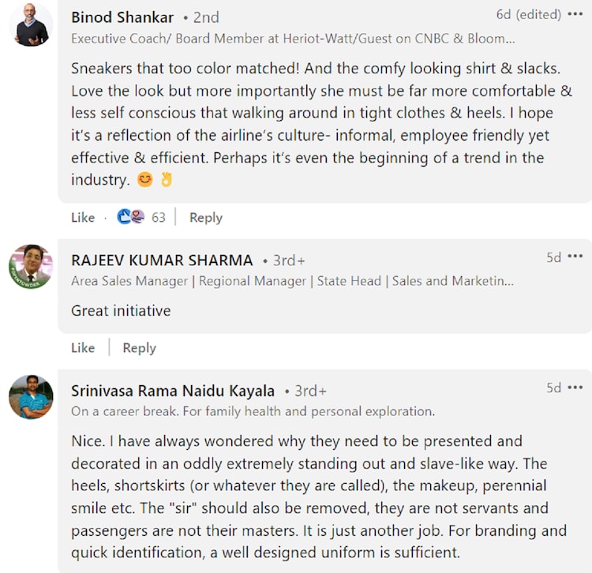
Task: Like Binod Shankar's comment
Action: [83, 218]
